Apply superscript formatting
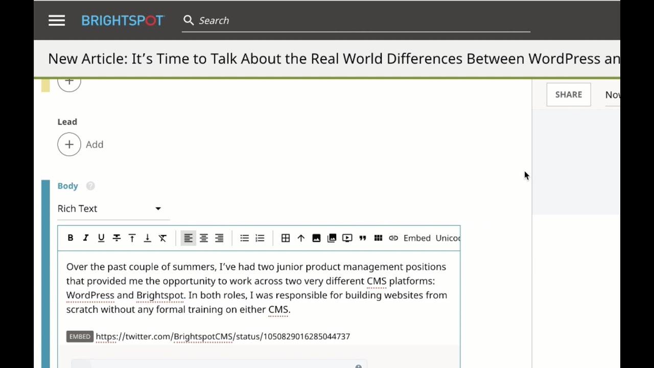The width and height of the screenshot is (654, 368). [132, 238]
